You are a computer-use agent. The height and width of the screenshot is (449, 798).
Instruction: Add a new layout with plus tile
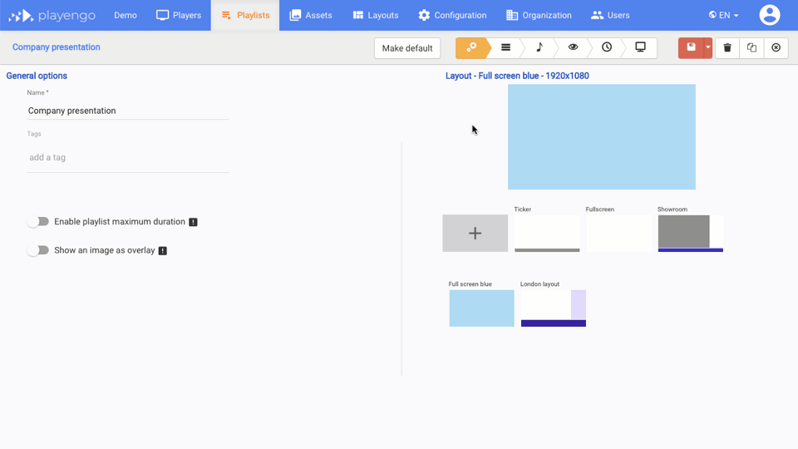475,233
